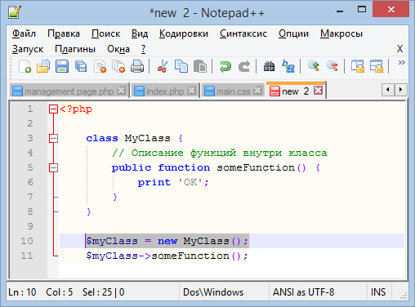
Task: Save current file with floppy icon
Action: (x=62, y=66)
